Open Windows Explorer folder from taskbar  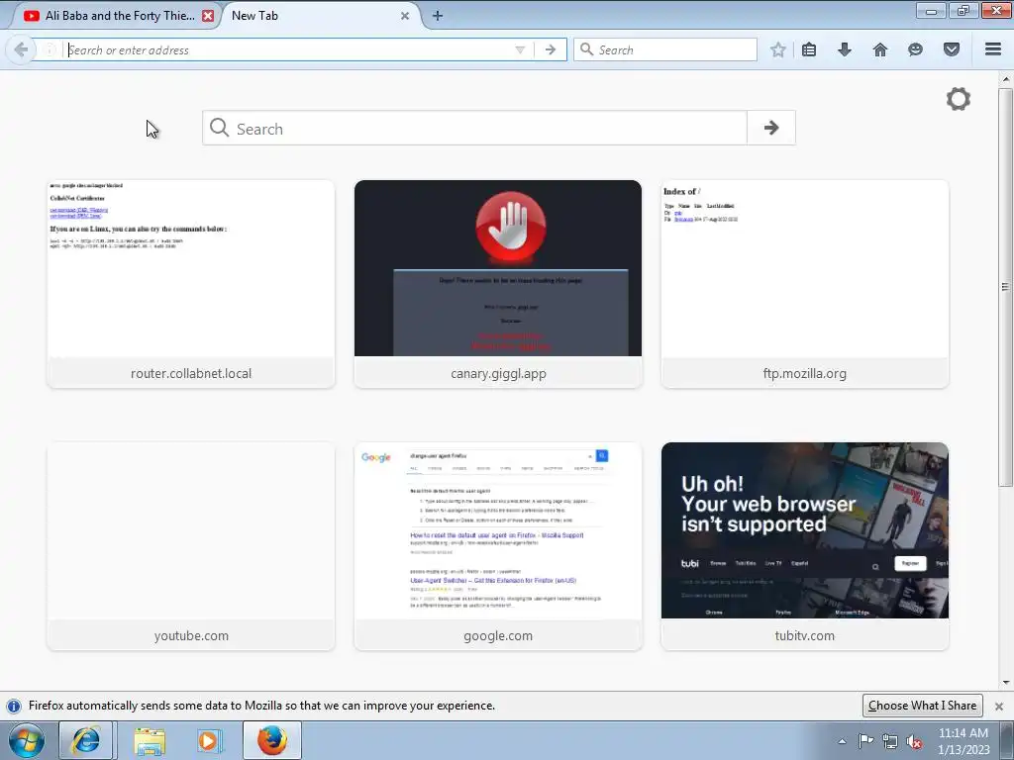150,740
